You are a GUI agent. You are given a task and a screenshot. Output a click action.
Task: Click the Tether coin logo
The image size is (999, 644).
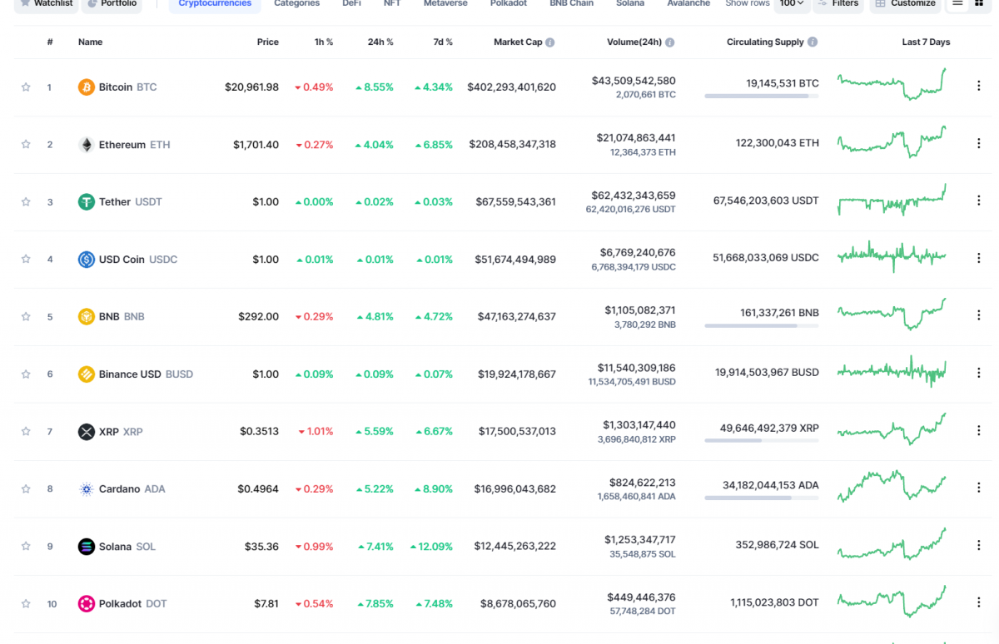[87, 201]
